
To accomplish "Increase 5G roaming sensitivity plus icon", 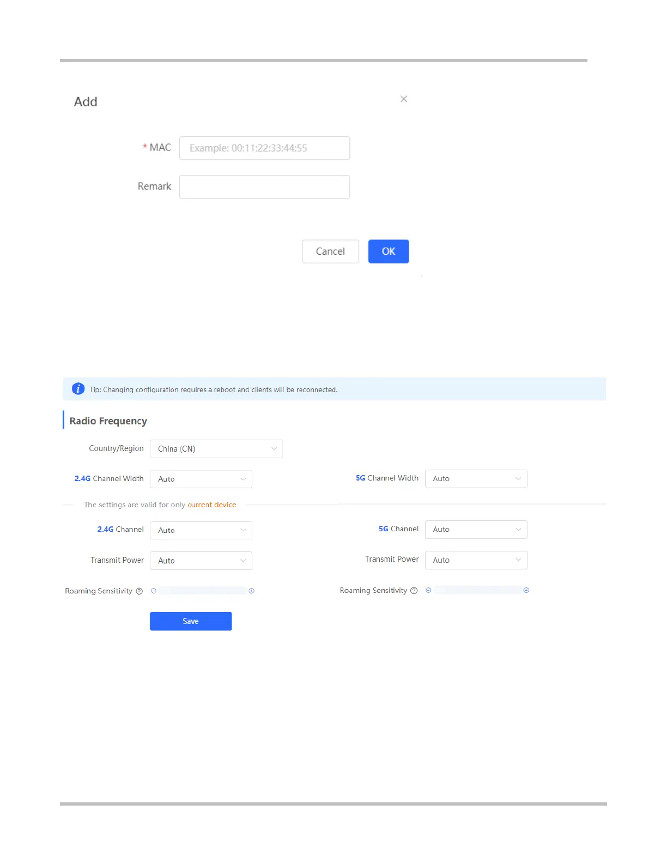I will [x=526, y=590].
